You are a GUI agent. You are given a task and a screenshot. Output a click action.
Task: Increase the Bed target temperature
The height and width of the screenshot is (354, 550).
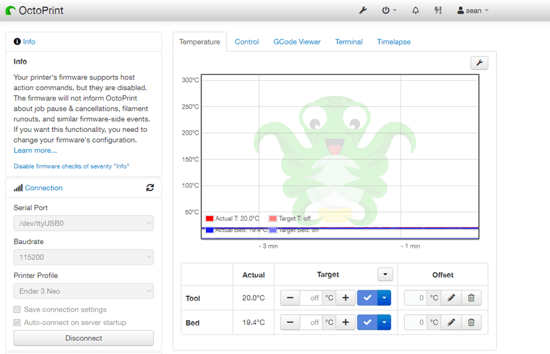pos(345,323)
